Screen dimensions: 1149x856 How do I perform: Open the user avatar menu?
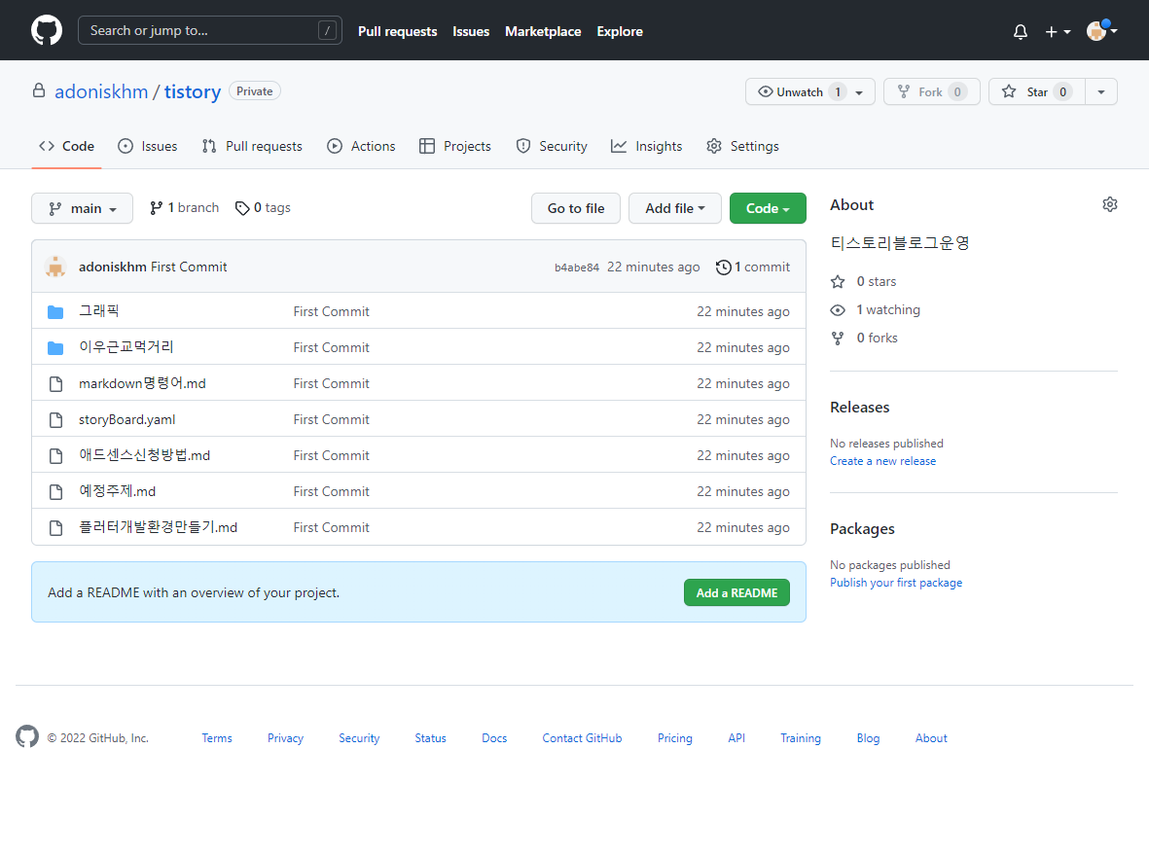pyautogui.click(x=1101, y=31)
